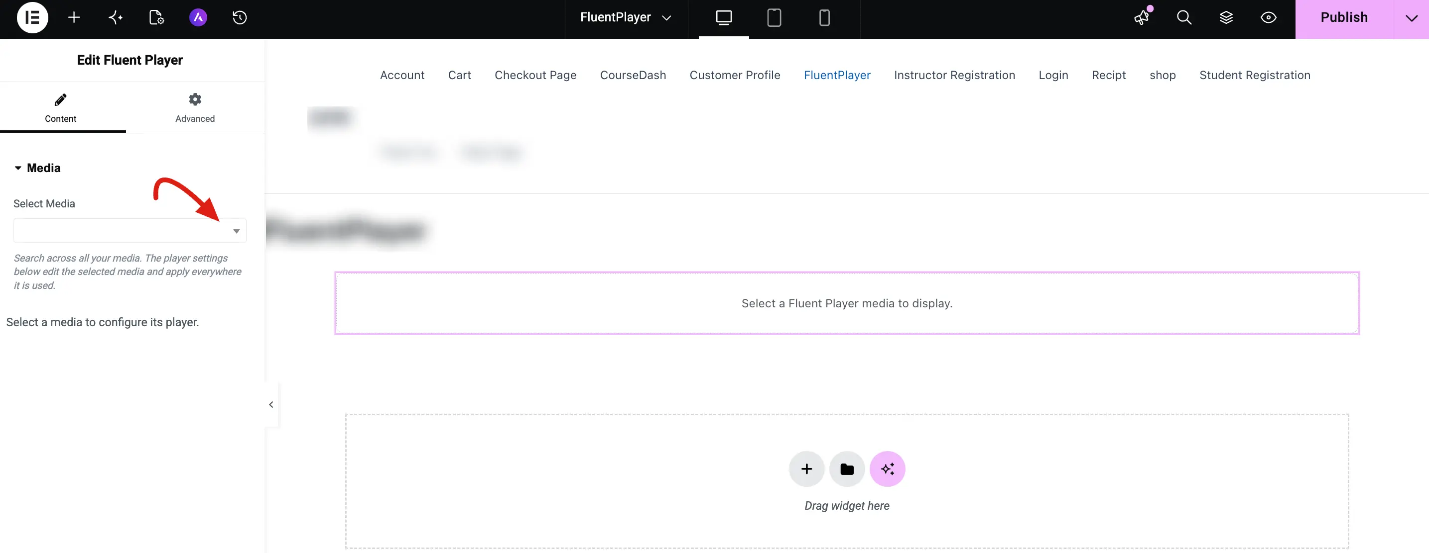Collapse the editor panel arrow
Screen dimensions: 1429x553
(271, 404)
